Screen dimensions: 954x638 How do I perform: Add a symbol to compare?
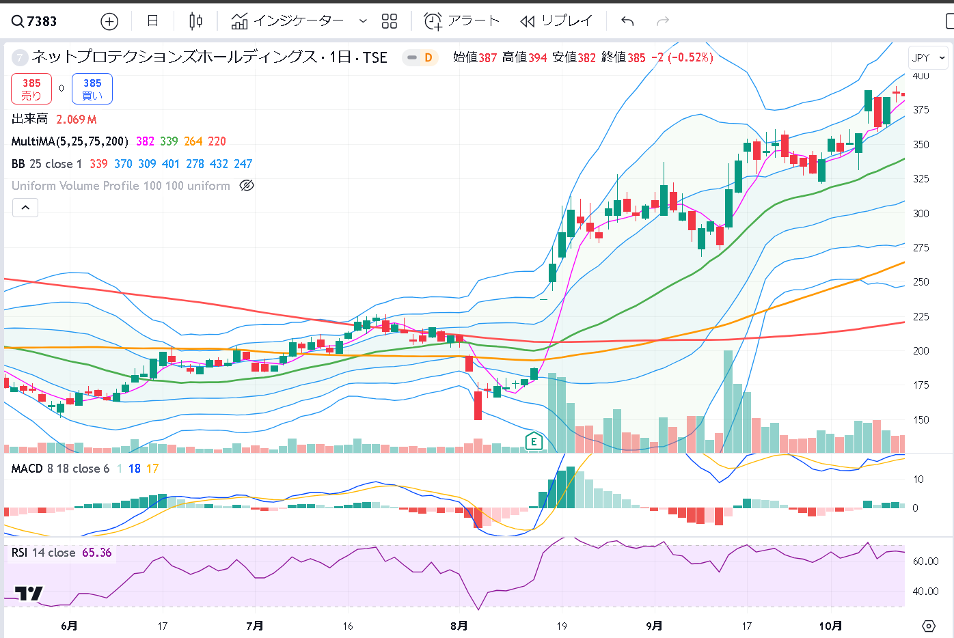(109, 21)
